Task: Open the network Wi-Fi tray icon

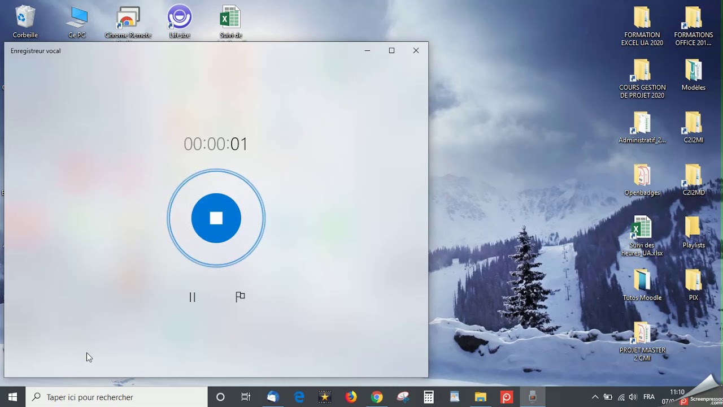Action: pyautogui.click(x=621, y=397)
